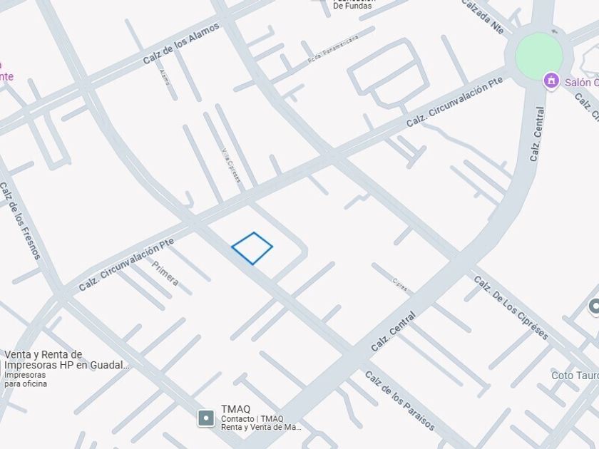Open the TMAQ business title label
This screenshot has width=599, height=449.
(236, 409)
